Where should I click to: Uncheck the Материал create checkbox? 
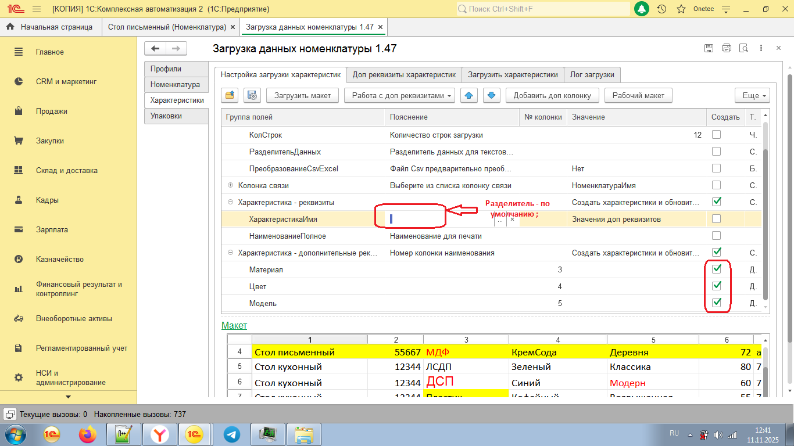717,269
